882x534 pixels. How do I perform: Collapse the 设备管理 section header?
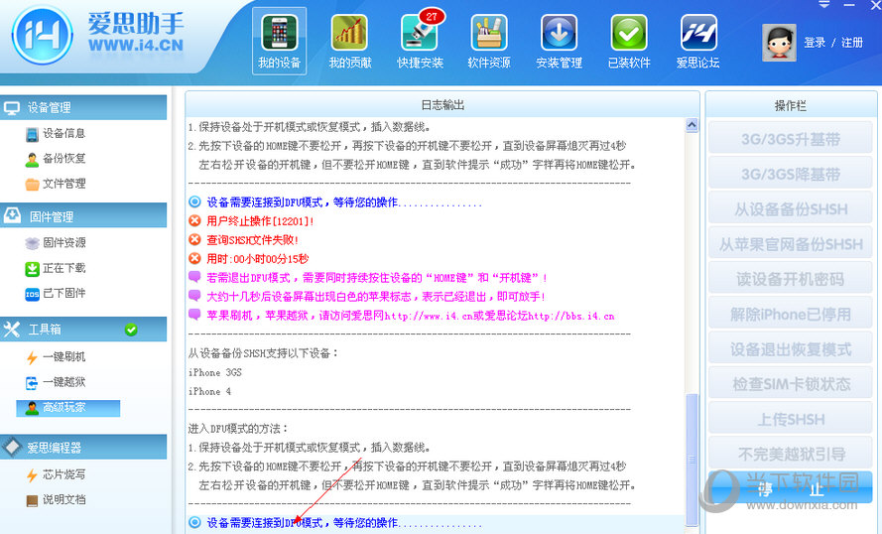(83, 107)
